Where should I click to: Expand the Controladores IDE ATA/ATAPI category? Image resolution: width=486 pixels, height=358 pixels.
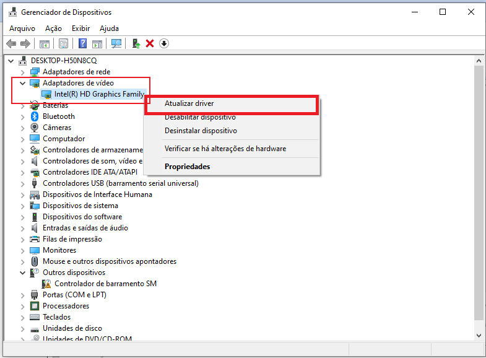(x=22, y=173)
